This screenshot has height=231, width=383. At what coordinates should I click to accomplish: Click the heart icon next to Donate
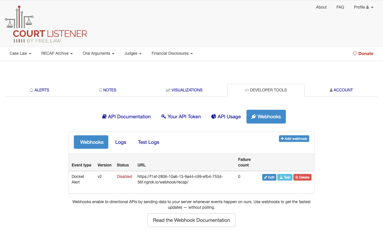355,53
